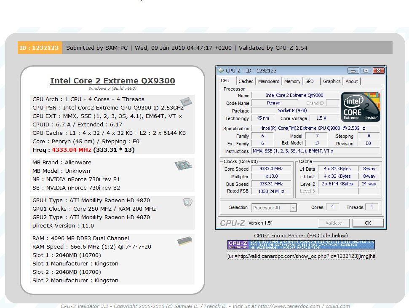Click the L1 Data value 4 x 32 KBytes

pos(337,169)
